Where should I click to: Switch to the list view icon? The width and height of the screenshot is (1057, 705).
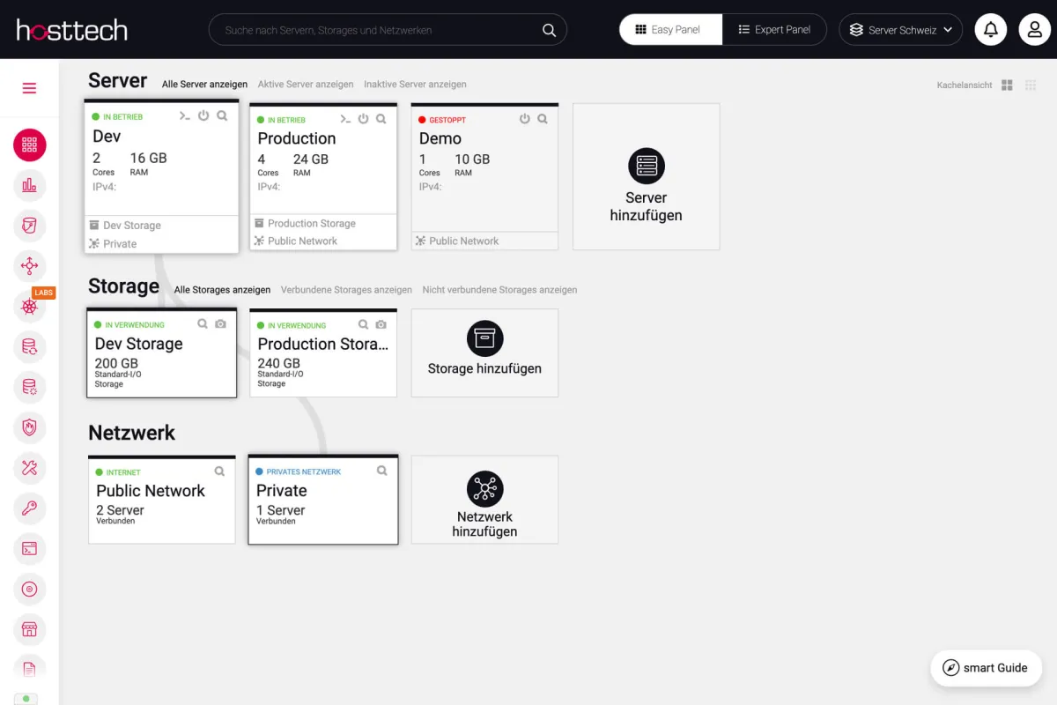(1030, 85)
